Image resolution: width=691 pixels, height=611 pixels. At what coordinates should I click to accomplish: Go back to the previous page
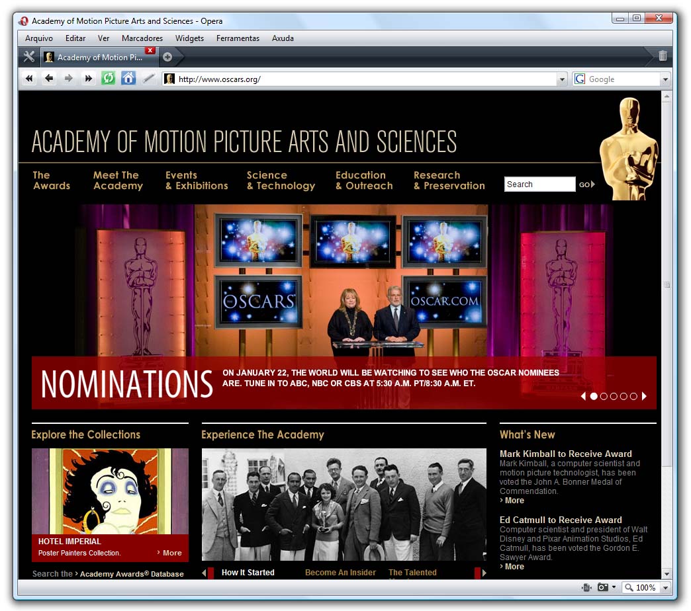tap(49, 79)
